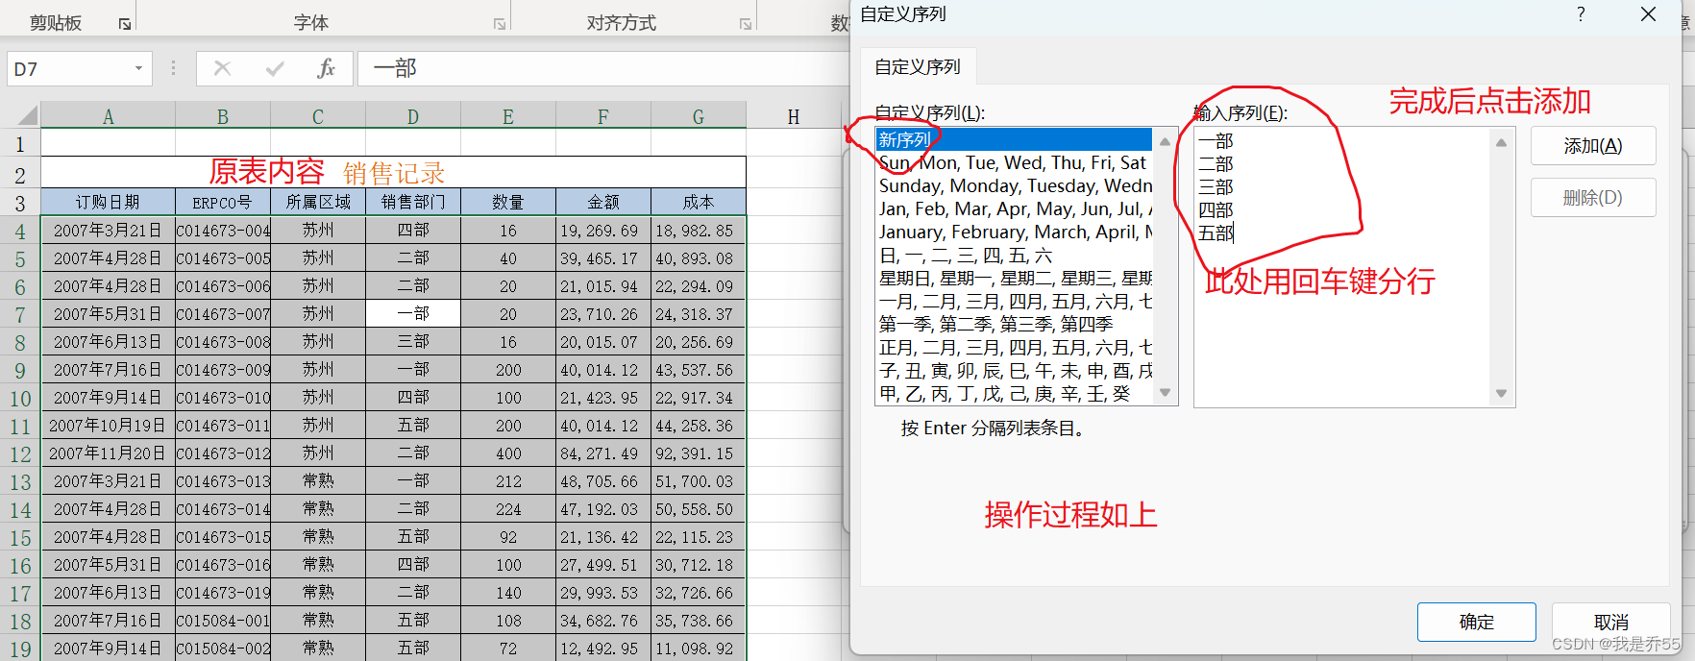Click the 数量 header cell
This screenshot has width=1695, height=661.
[508, 202]
